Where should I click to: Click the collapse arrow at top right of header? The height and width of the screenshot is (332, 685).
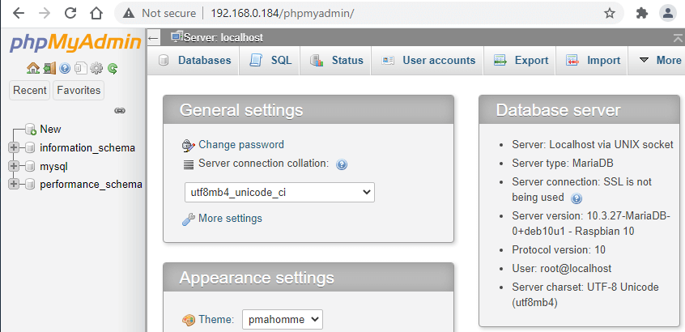pyautogui.click(x=679, y=38)
